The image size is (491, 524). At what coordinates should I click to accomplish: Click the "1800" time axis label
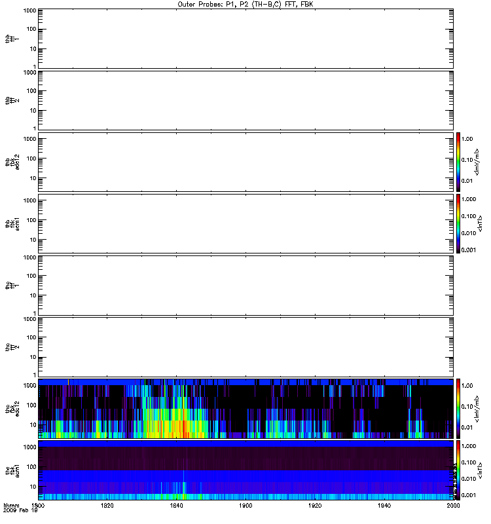point(38,506)
